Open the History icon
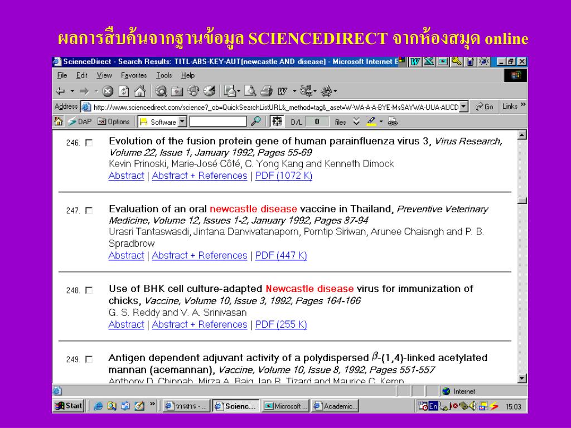This screenshot has height=428, width=571. [210, 91]
